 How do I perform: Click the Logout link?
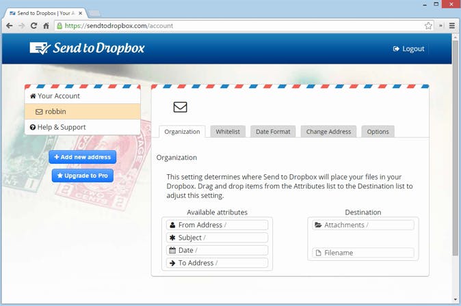408,48
